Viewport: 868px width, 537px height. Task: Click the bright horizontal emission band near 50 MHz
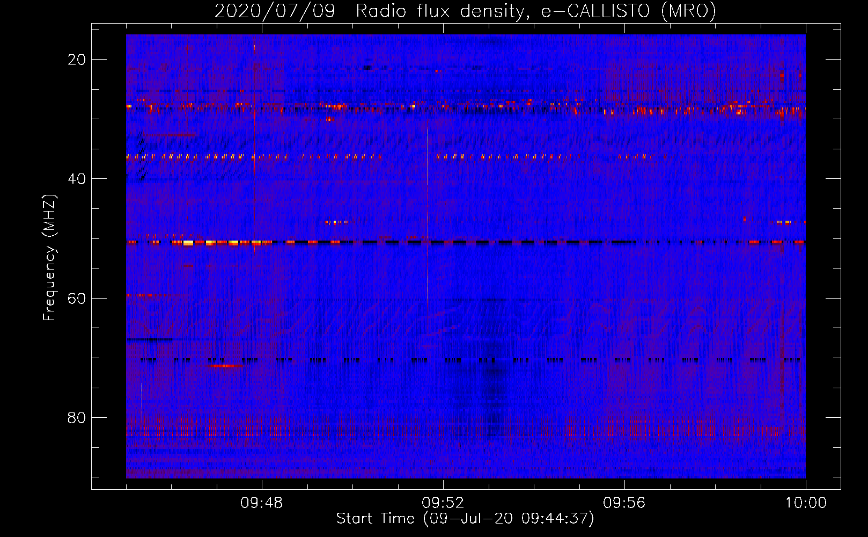466,242
